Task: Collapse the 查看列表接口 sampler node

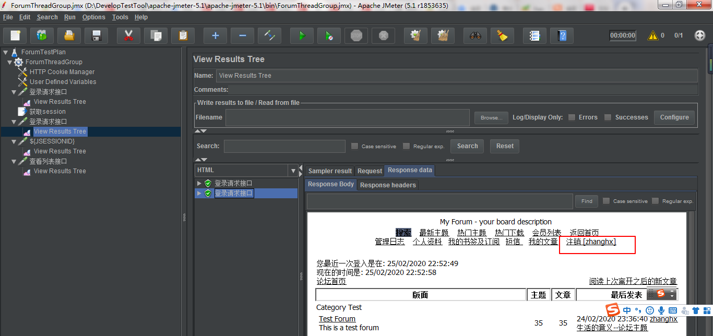Action: pos(14,161)
